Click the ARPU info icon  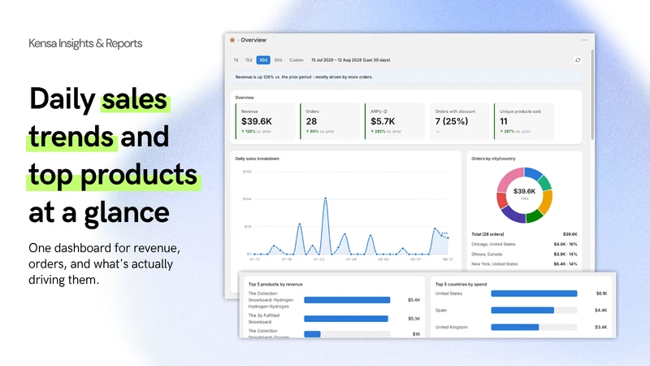click(385, 111)
